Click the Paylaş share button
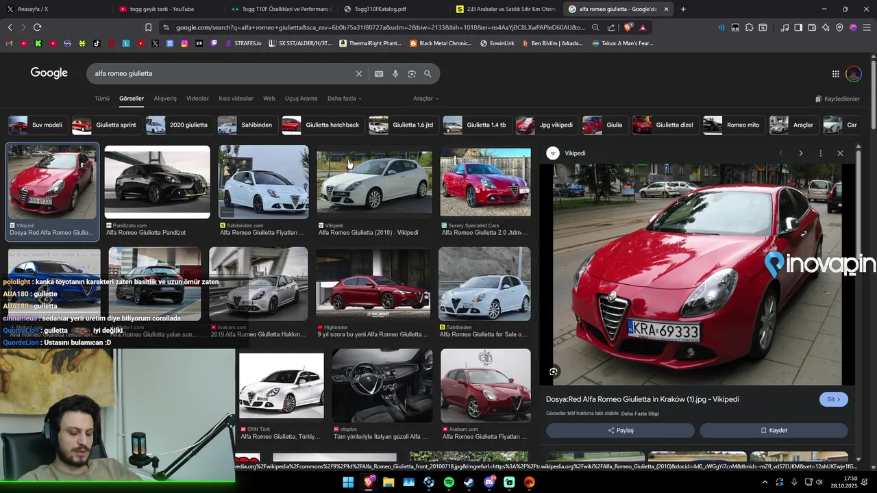The width and height of the screenshot is (877, 493). click(x=620, y=431)
